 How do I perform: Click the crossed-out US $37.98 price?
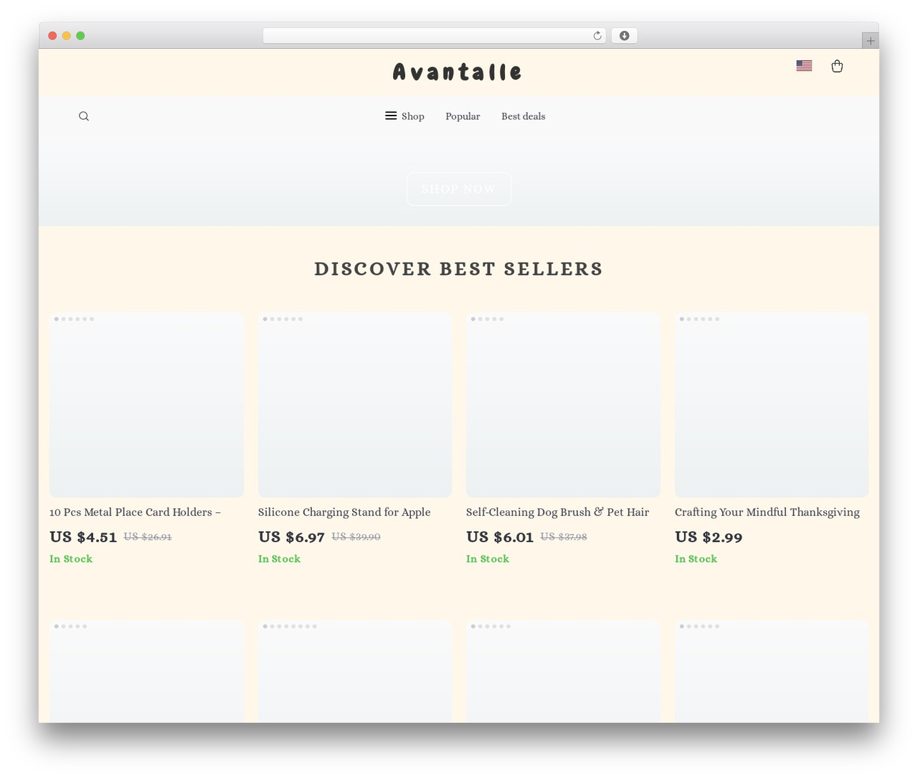pos(564,537)
